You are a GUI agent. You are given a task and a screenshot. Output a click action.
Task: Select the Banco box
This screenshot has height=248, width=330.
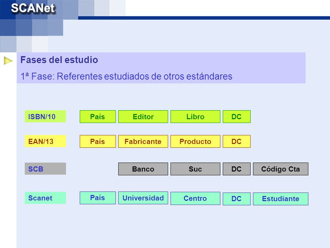tap(143, 169)
